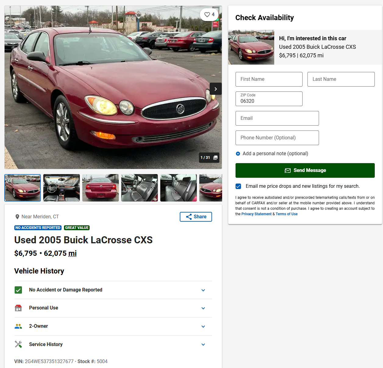This screenshot has height=368, width=383.
Task: Save the car with the heart icon
Action: (x=209, y=15)
